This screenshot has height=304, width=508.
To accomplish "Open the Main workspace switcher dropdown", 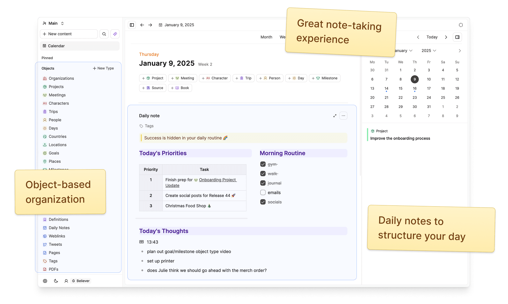I will tap(53, 23).
